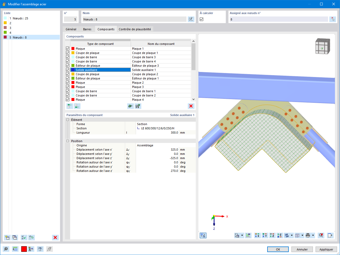The height and width of the screenshot is (255, 340).
Task: Open the print dropdown arrow
Action: [x=313, y=235]
